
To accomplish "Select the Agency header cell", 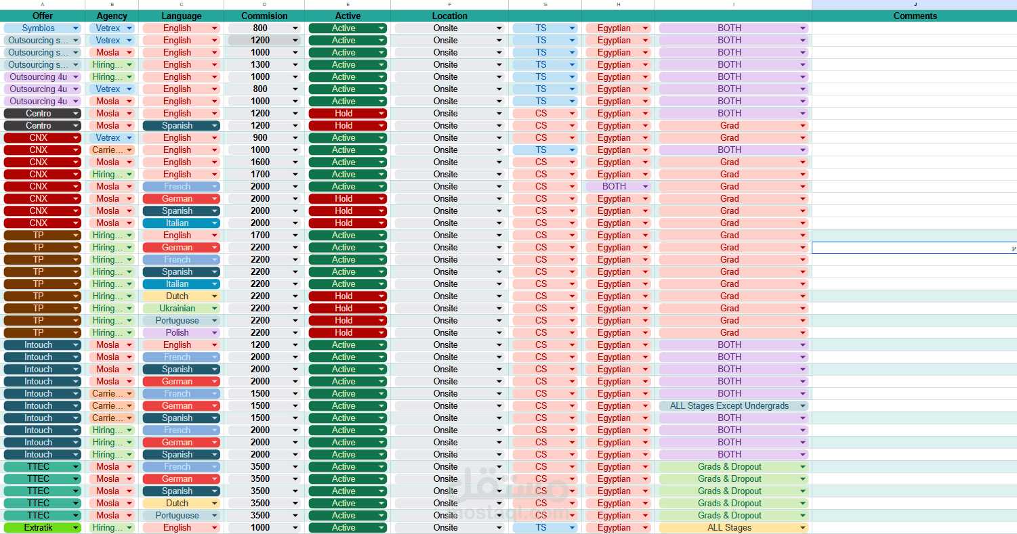I will (112, 16).
